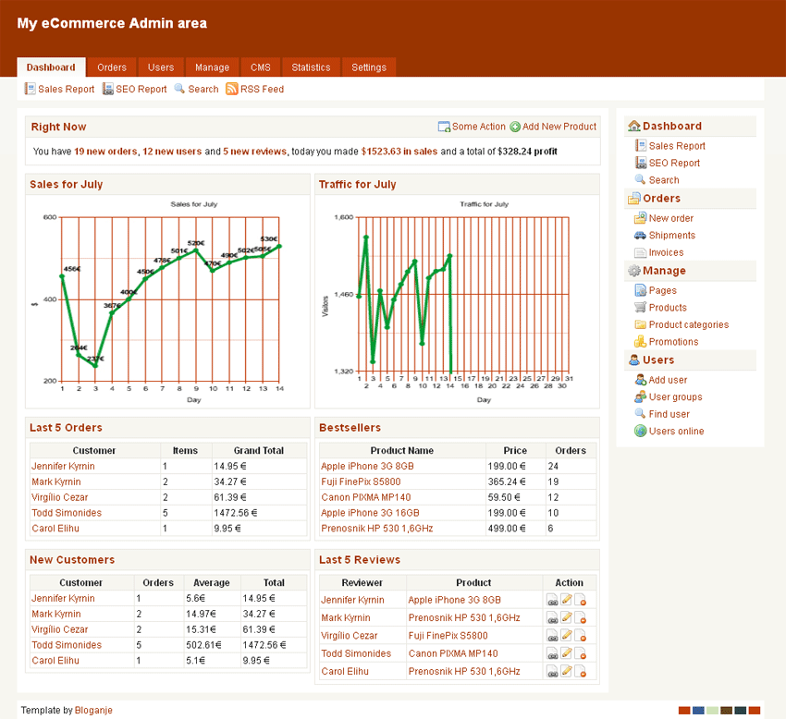Click the SEO Report icon in top toolbar

[108, 90]
